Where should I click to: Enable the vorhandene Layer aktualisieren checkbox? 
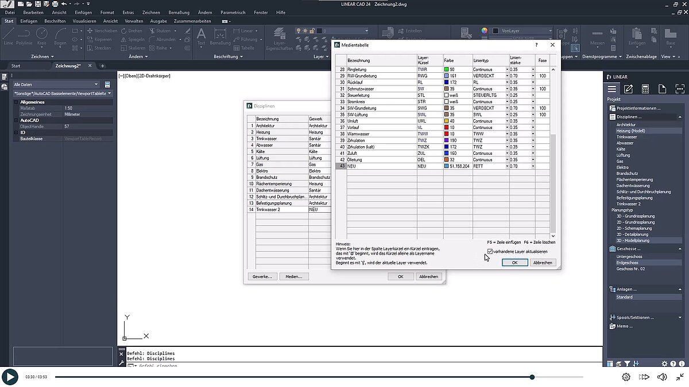tap(490, 252)
